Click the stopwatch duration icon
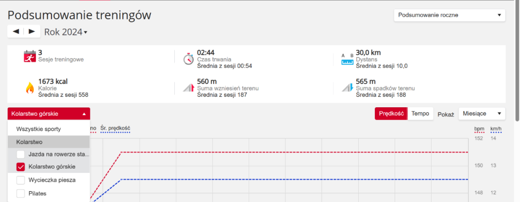This screenshot has width=520, height=202. 188,58
